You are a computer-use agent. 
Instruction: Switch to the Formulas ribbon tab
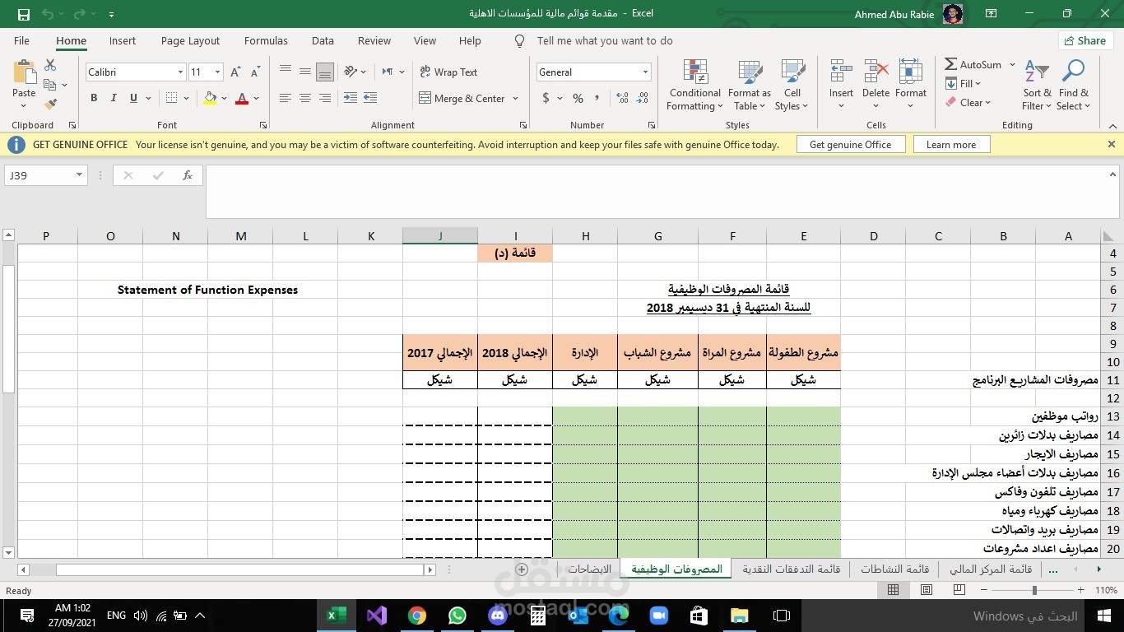[x=265, y=40]
